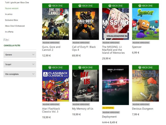Select Atari Flashback Classics Vol. 3 cover
Viewport: 166px width, 125px height.
pyautogui.click(x=56, y=86)
